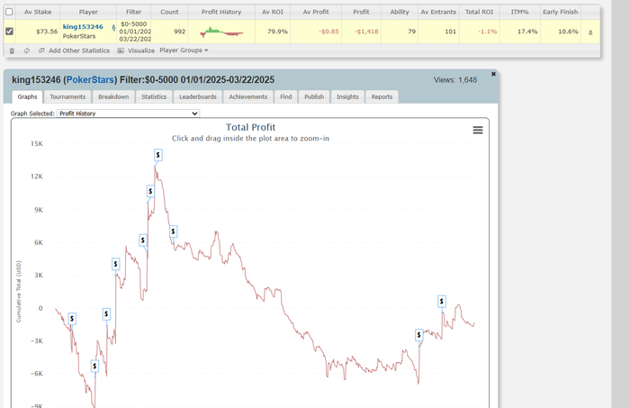Click the Views: 1,648 text
Screen dimensions: 630x408
click(x=455, y=80)
